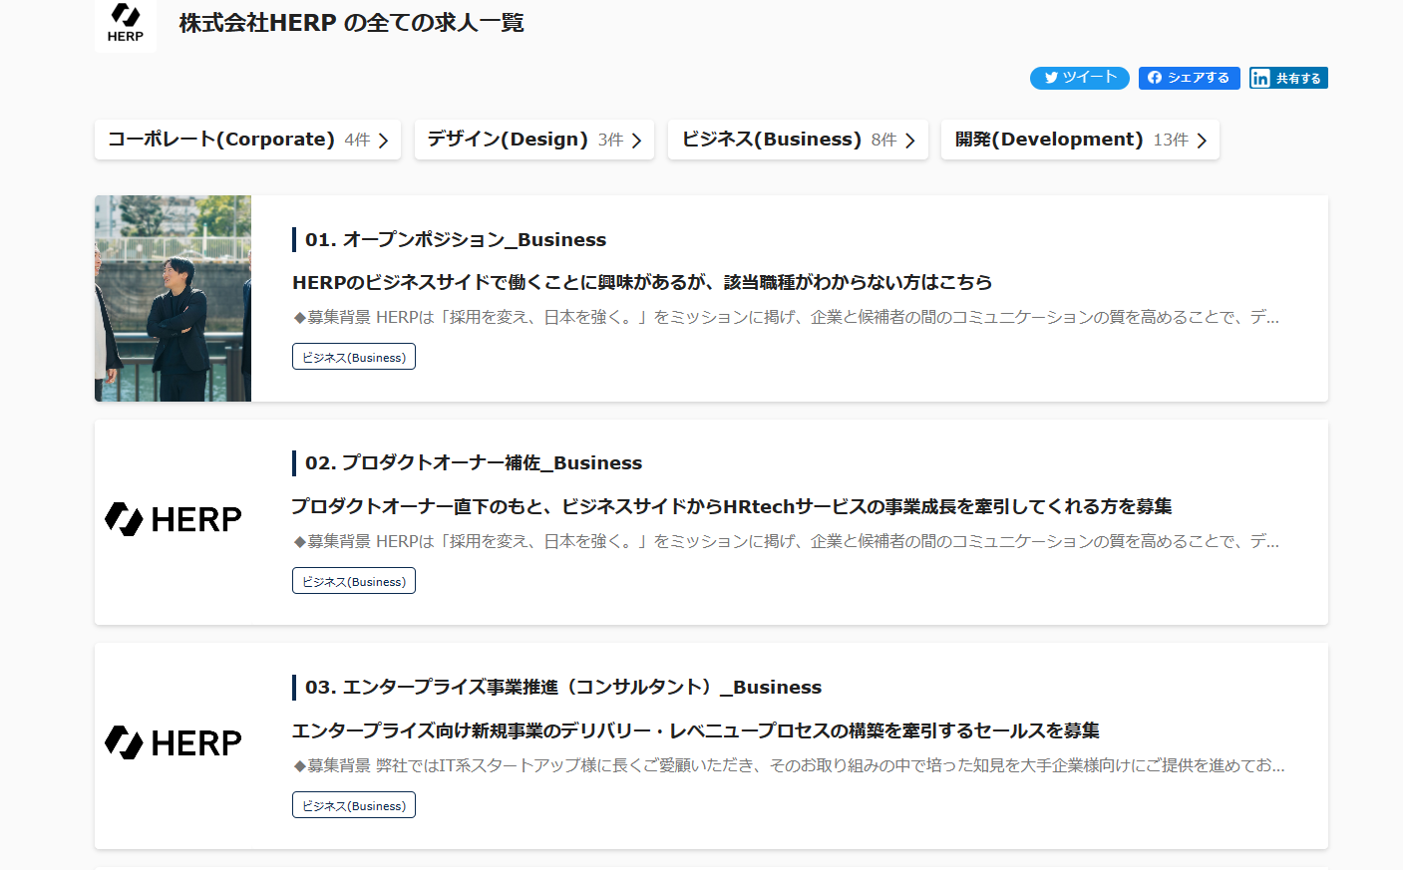Image resolution: width=1403 pixels, height=870 pixels.
Task: Click the headline エンタープライズ向け新規事業のデリバリー
Action: [x=696, y=730]
